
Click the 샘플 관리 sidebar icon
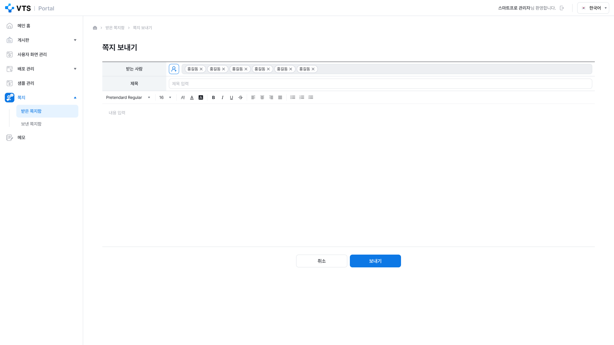[10, 83]
